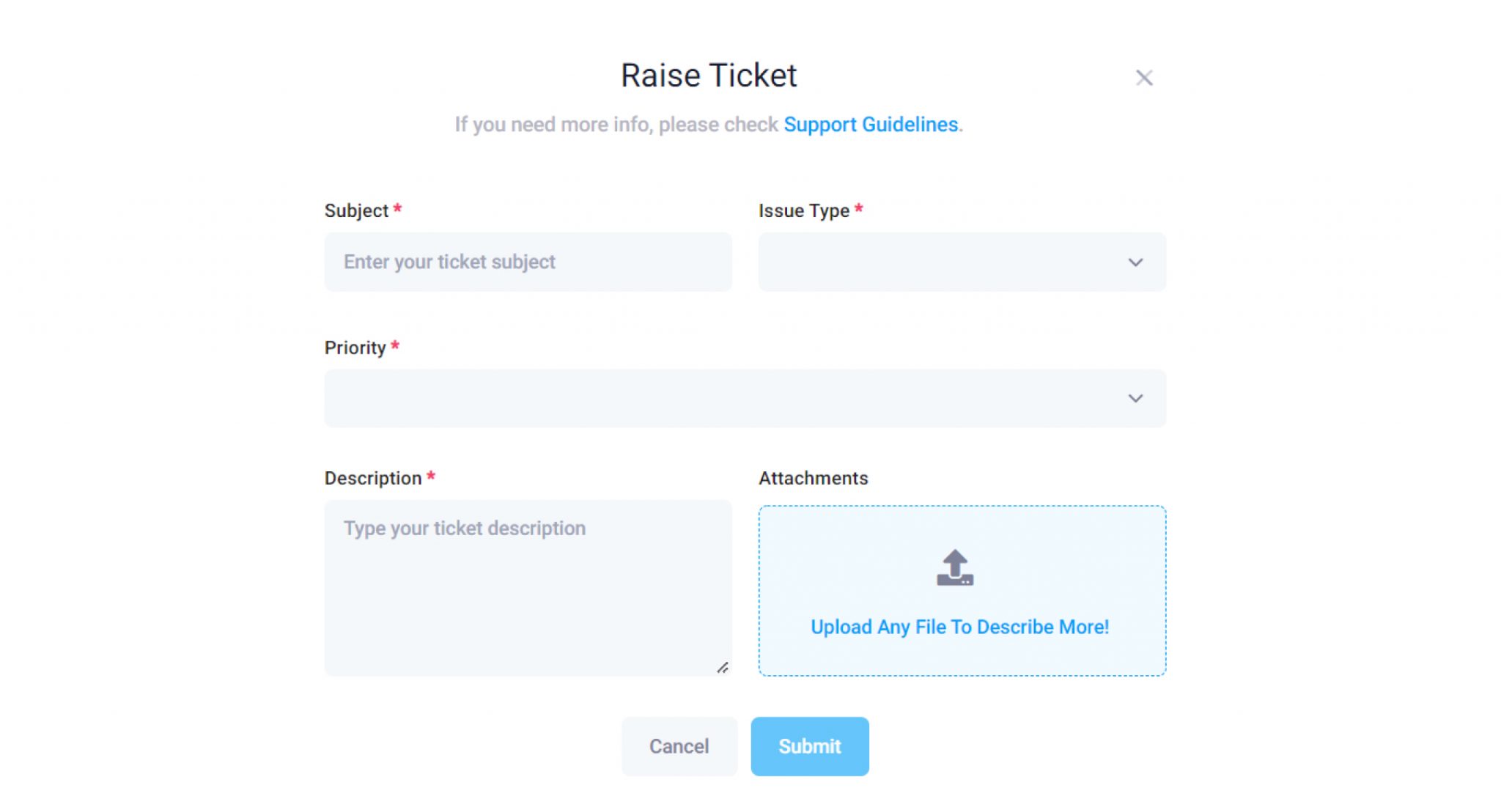1501x810 pixels.
Task: Click the Raise Ticket heading
Action: click(x=709, y=76)
